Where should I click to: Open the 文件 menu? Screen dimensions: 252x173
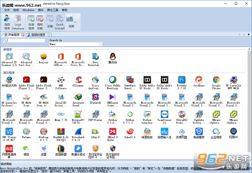coord(7,10)
